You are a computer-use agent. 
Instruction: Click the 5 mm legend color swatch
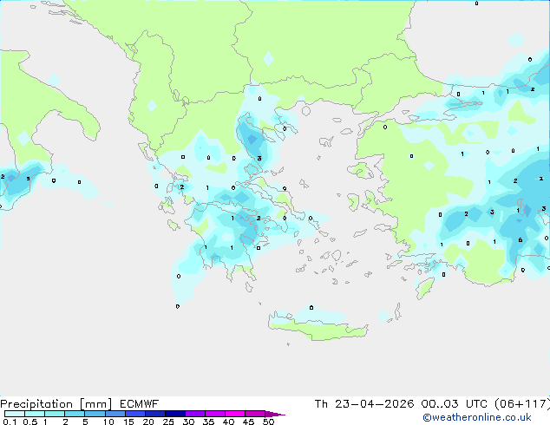(95, 414)
